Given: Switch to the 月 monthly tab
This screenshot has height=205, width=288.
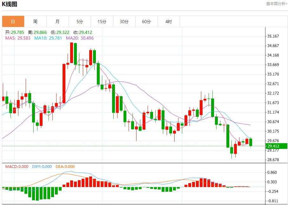Looking at the screenshot, I should click(x=57, y=22).
